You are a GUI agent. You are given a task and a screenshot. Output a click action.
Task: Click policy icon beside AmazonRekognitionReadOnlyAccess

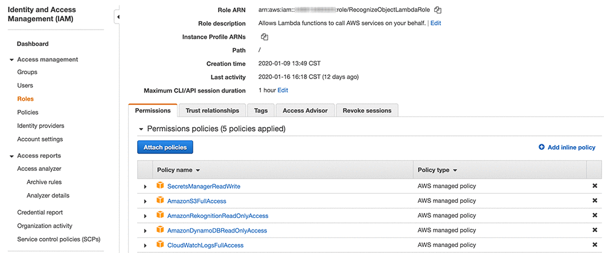click(160, 216)
